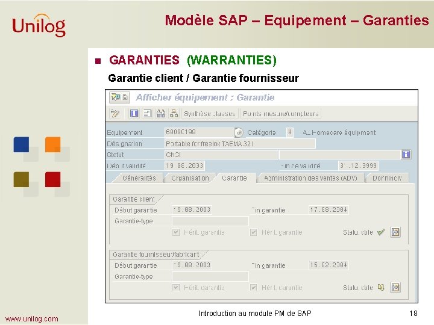The height and width of the screenshot is (325, 434).
Task: Click the binoculars search toolbar icon
Action: tap(160, 114)
